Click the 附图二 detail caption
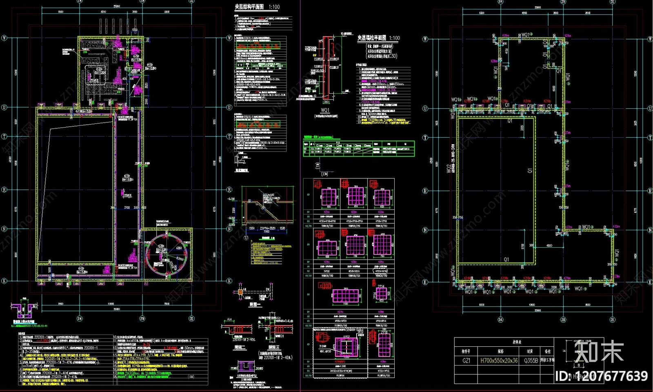653x392 pixels. [x=240, y=348]
